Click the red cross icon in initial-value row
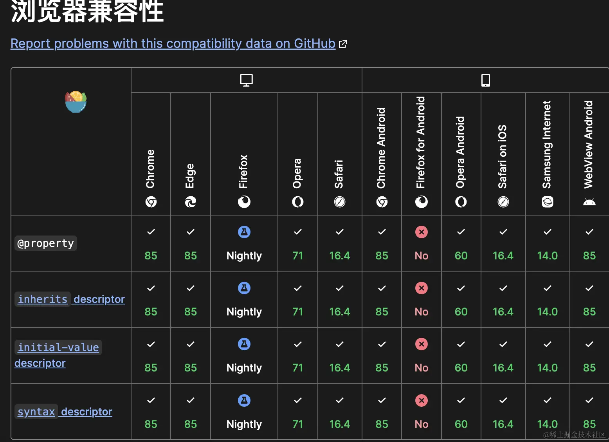609x442 pixels. (422, 344)
